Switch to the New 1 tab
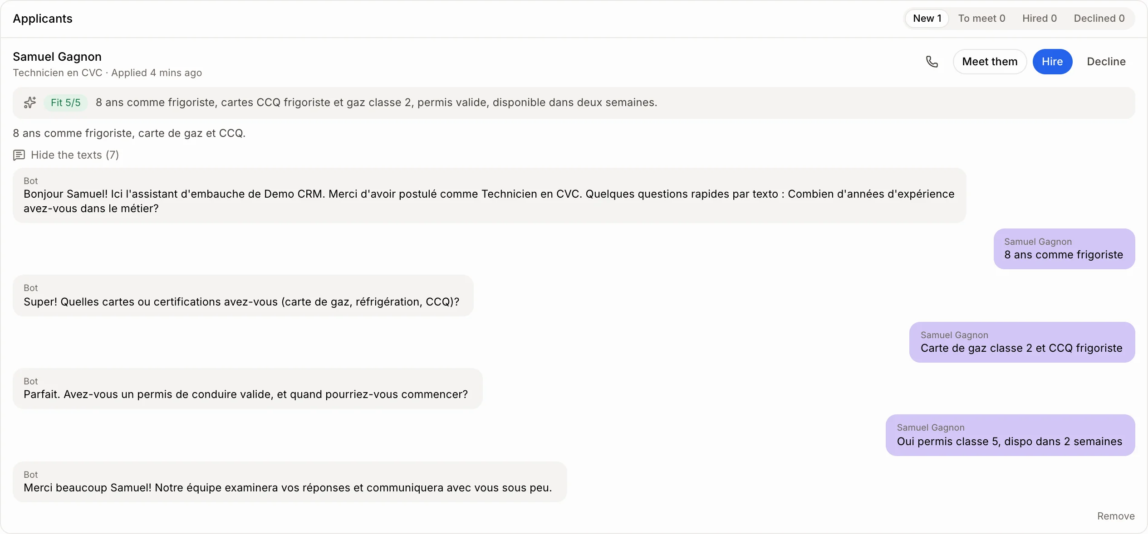Viewport: 1148px width, 534px height. (927, 19)
